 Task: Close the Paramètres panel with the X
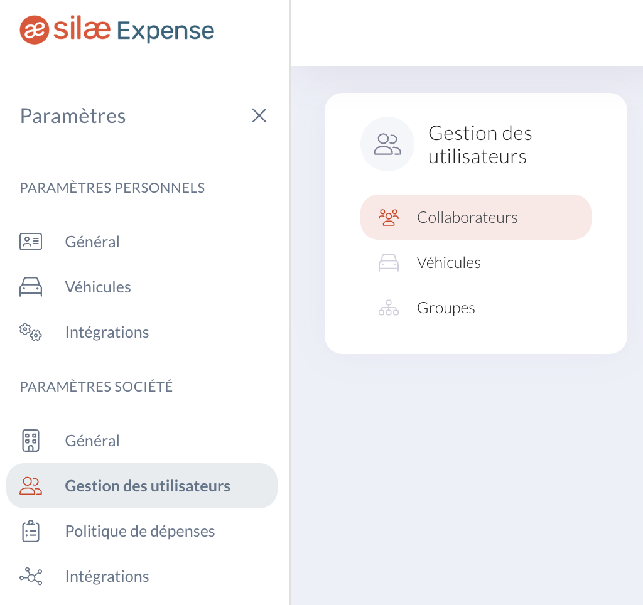(259, 115)
